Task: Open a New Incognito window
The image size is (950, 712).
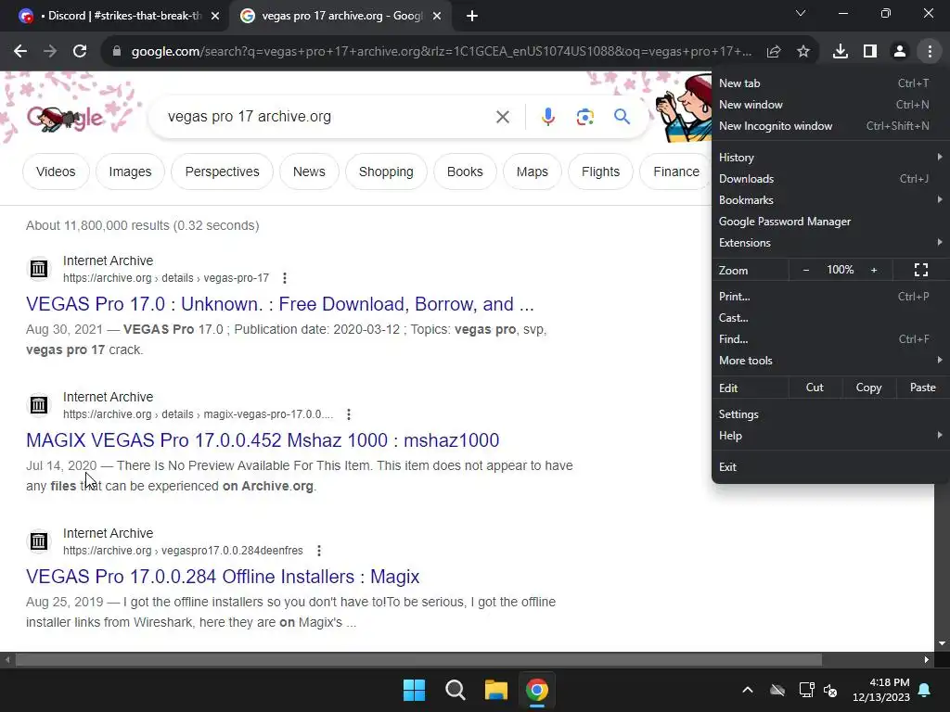Action: coord(830,126)
